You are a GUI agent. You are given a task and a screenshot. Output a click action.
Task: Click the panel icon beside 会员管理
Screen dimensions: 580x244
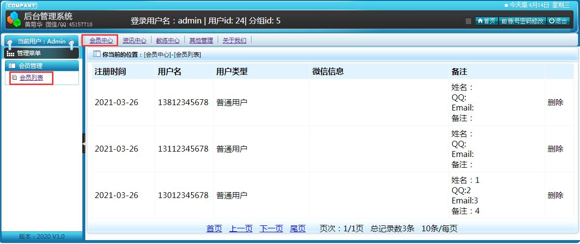point(12,66)
